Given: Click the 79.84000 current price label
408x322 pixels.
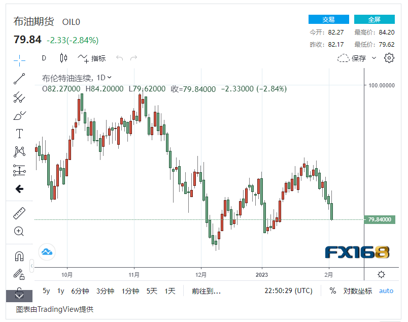Looking at the screenshot, I should tap(380, 219).
